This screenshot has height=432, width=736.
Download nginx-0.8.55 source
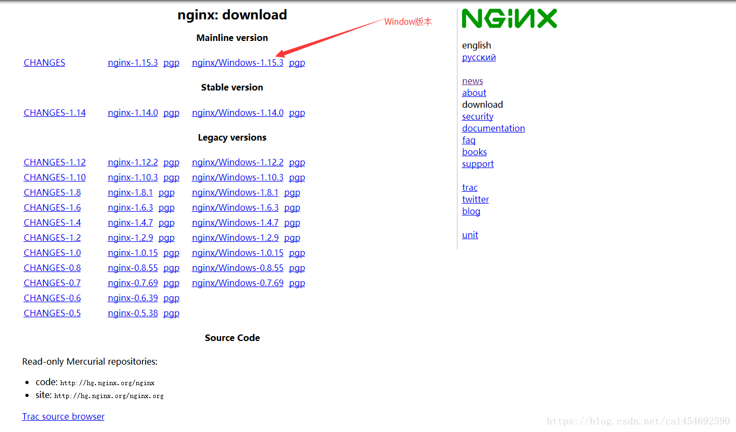tap(133, 268)
